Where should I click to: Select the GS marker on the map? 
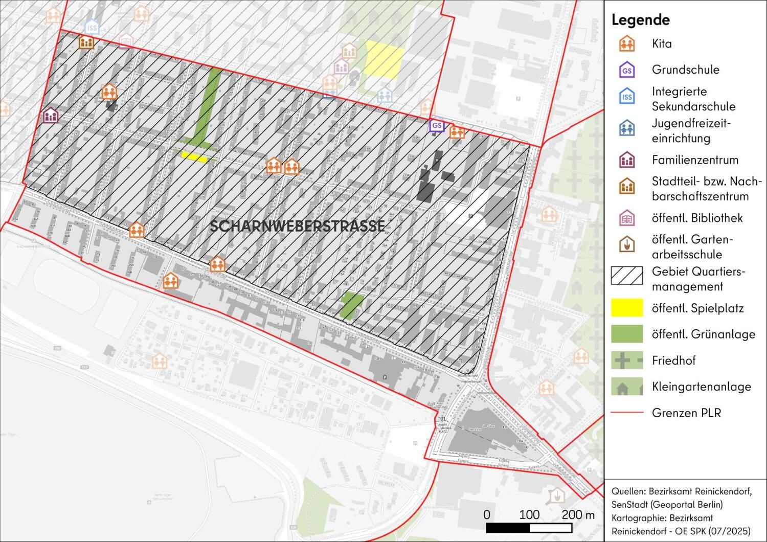tap(436, 125)
